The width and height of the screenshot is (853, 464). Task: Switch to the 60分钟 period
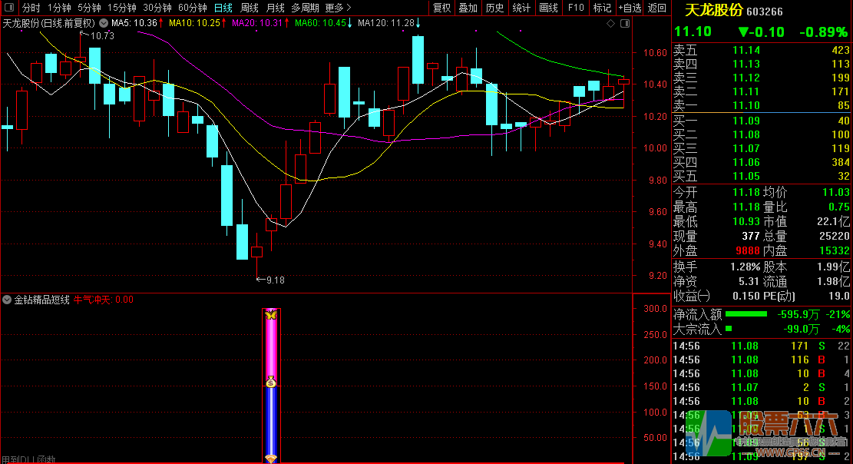192,8
